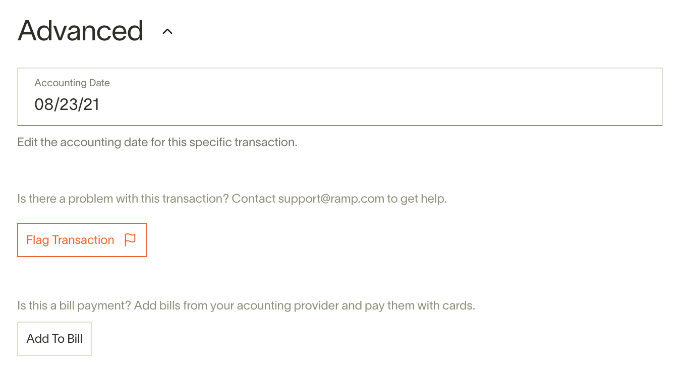
Task: Click the 'Flag Transaction' label text
Action: (x=71, y=240)
